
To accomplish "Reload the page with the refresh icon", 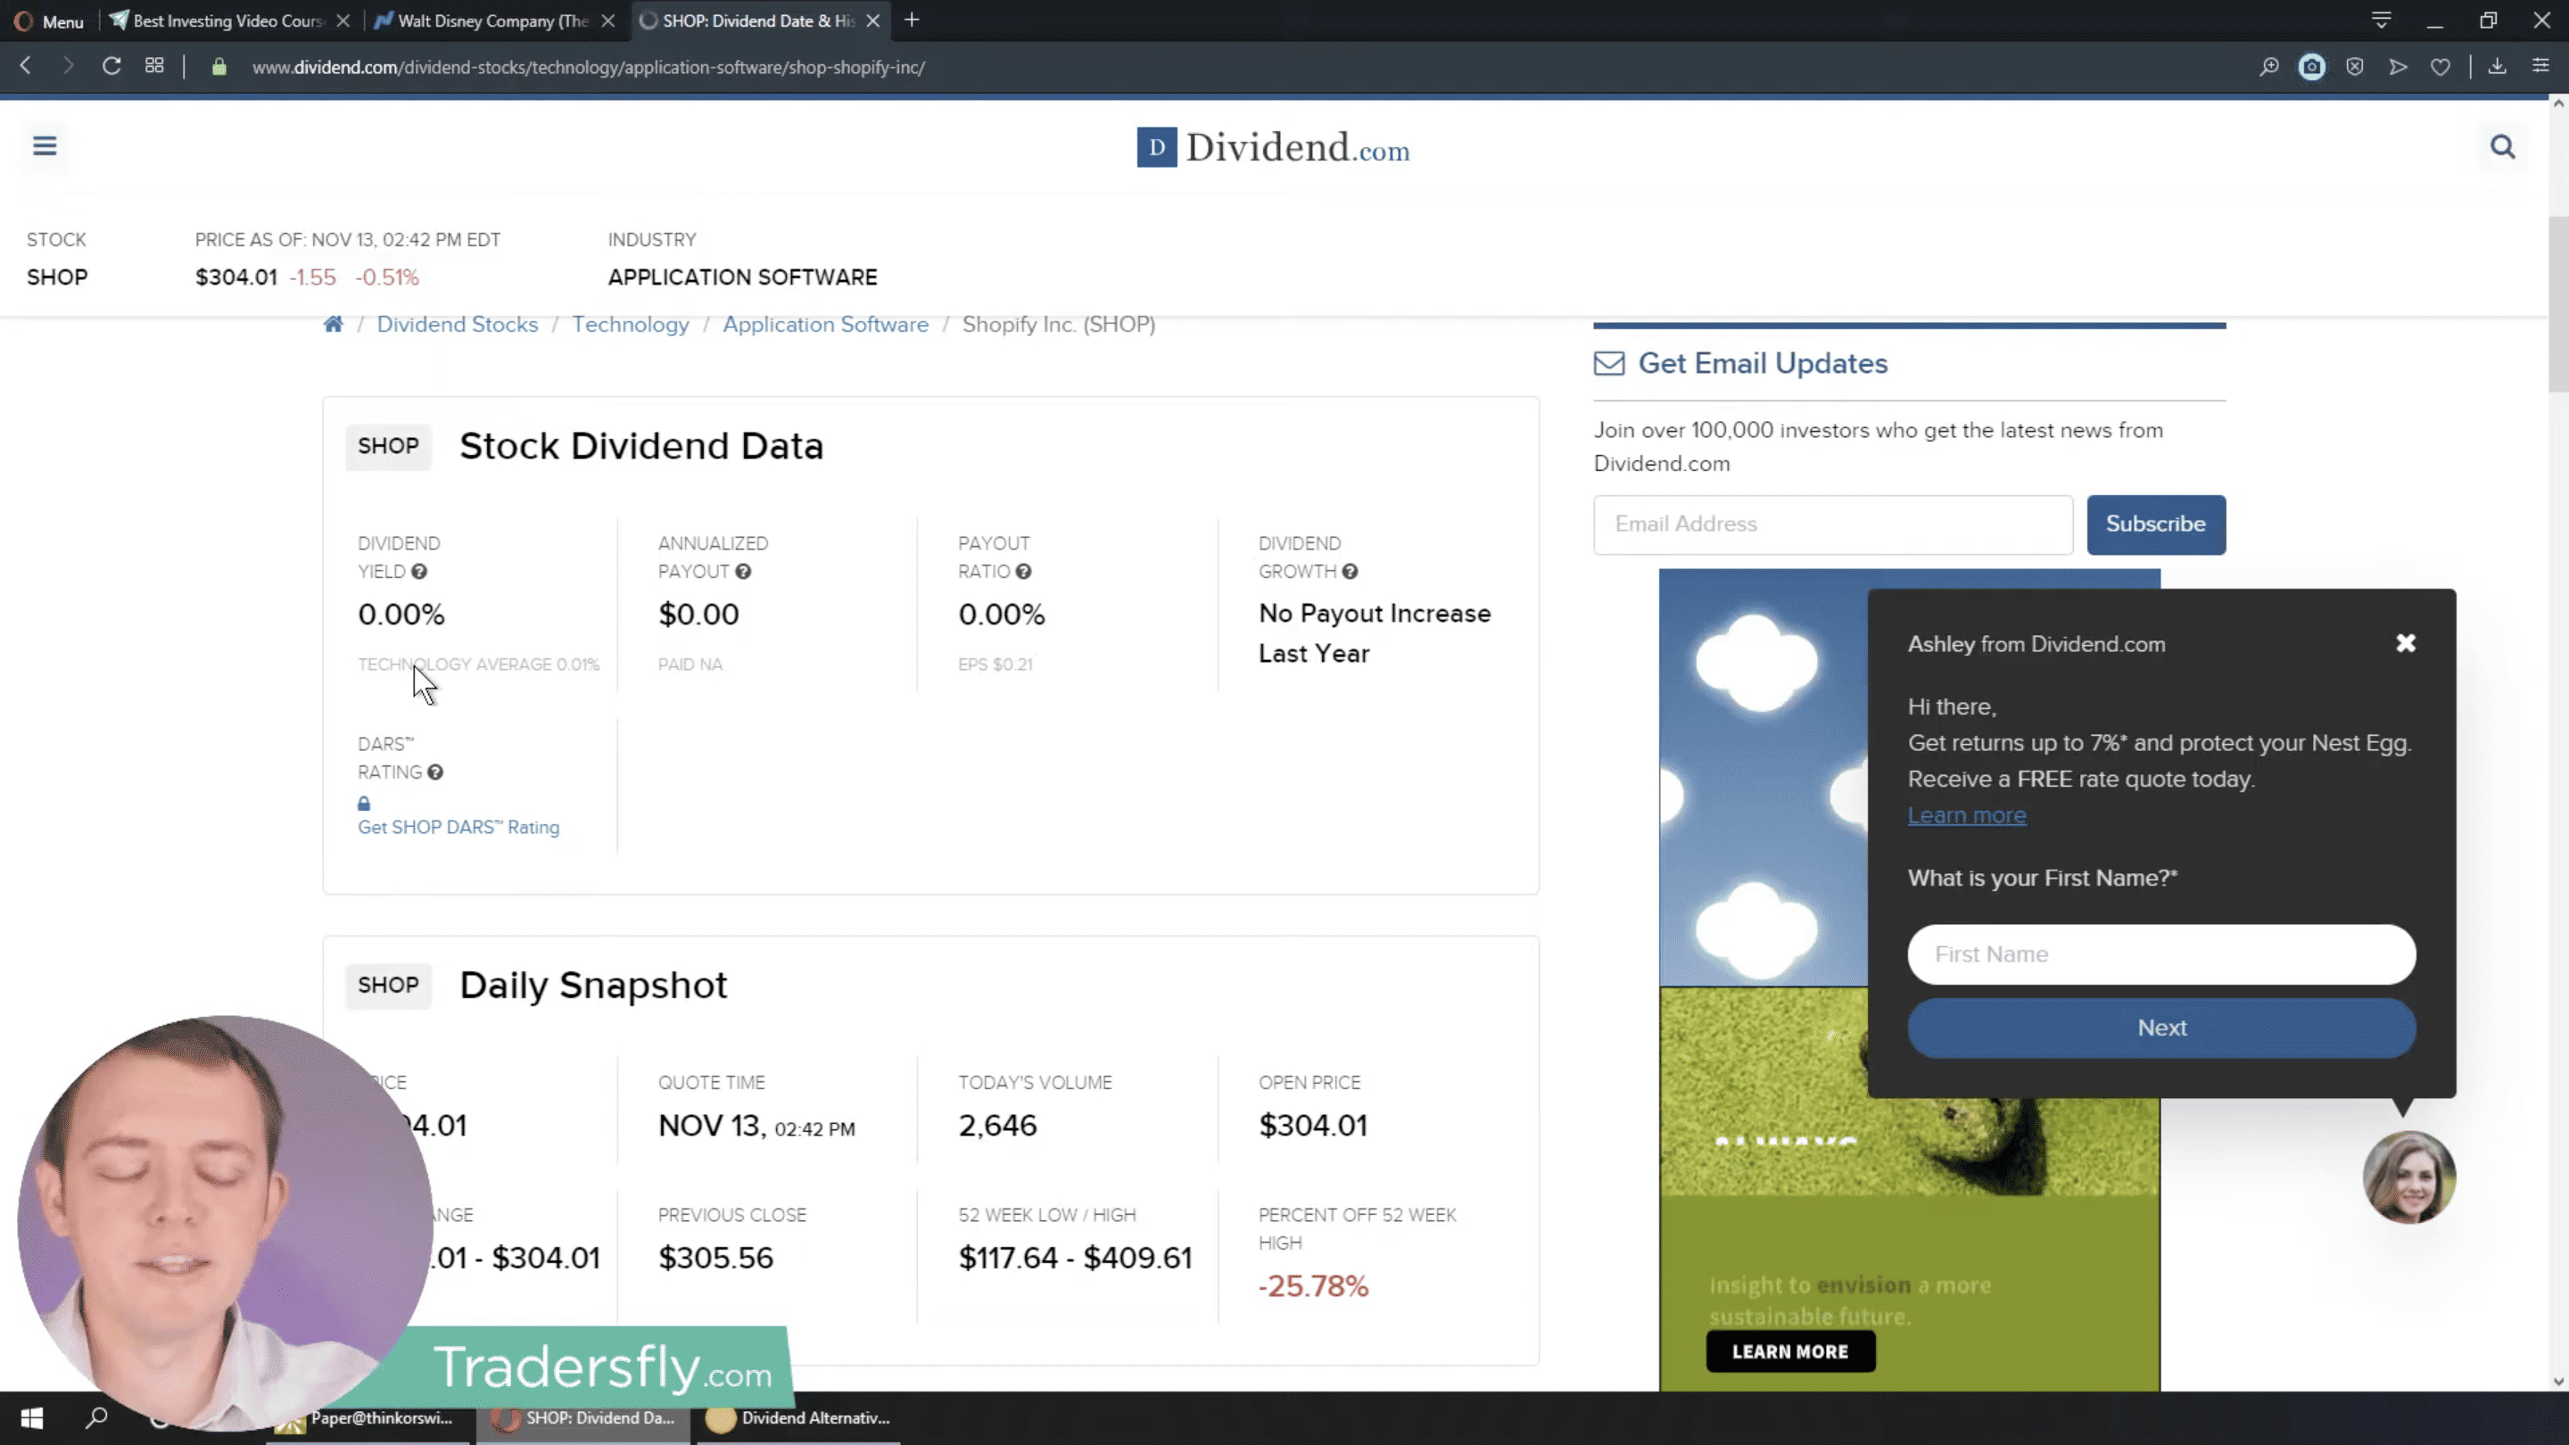I will tap(112, 67).
